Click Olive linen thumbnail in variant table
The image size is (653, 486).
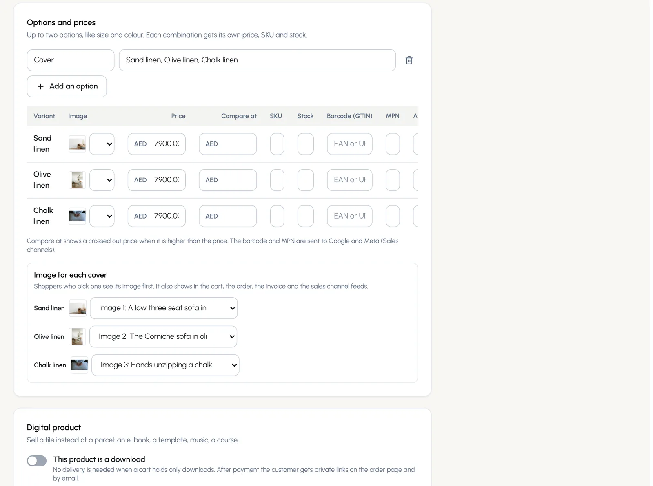pos(77,180)
